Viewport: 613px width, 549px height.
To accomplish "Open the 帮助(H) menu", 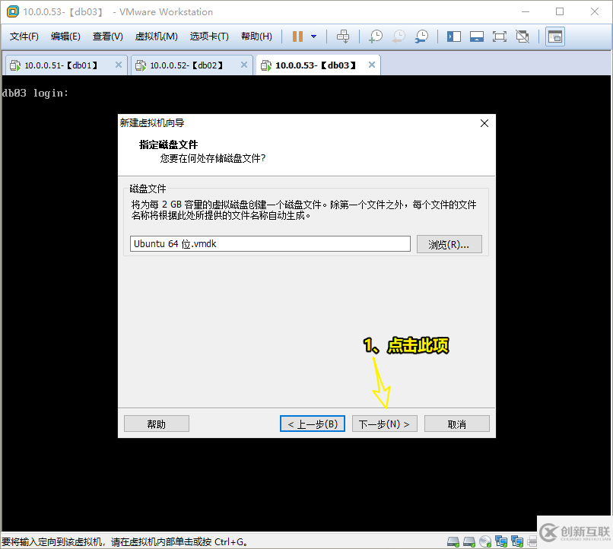I will [x=256, y=36].
